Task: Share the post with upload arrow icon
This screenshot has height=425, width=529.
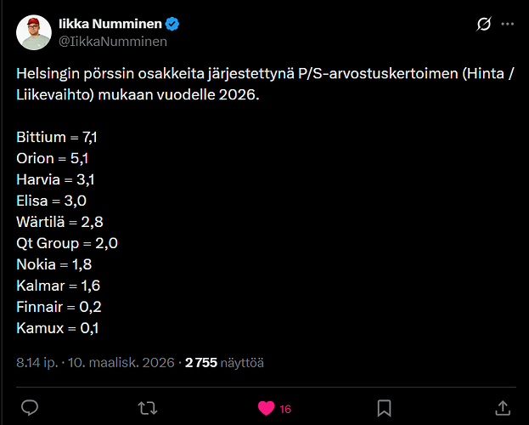Action: pyautogui.click(x=503, y=408)
